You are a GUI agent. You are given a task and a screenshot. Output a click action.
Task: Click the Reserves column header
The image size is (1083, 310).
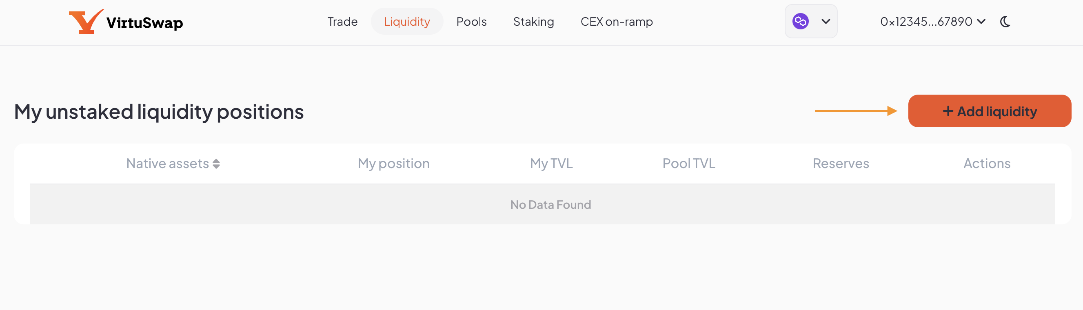coord(841,164)
